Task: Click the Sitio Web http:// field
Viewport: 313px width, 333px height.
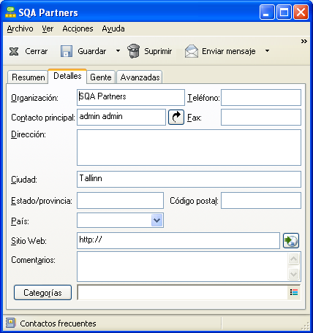Action: pos(178,240)
